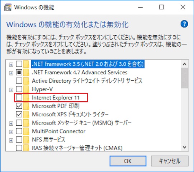194x172 pixels.
Task: Toggle .NET Framework 4.7 Advanced Services checkbox
Action: click(19, 72)
